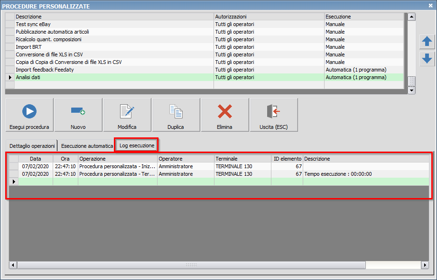
Task: Select log entry Procedura personalizzata - Ter…
Action: click(x=118, y=174)
